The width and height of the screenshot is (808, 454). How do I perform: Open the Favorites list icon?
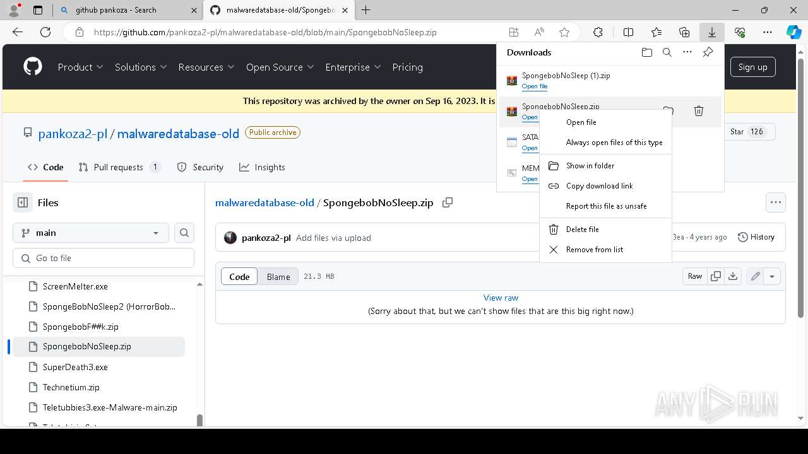pos(656,32)
